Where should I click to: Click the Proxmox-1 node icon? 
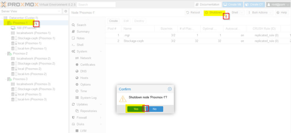9,23
